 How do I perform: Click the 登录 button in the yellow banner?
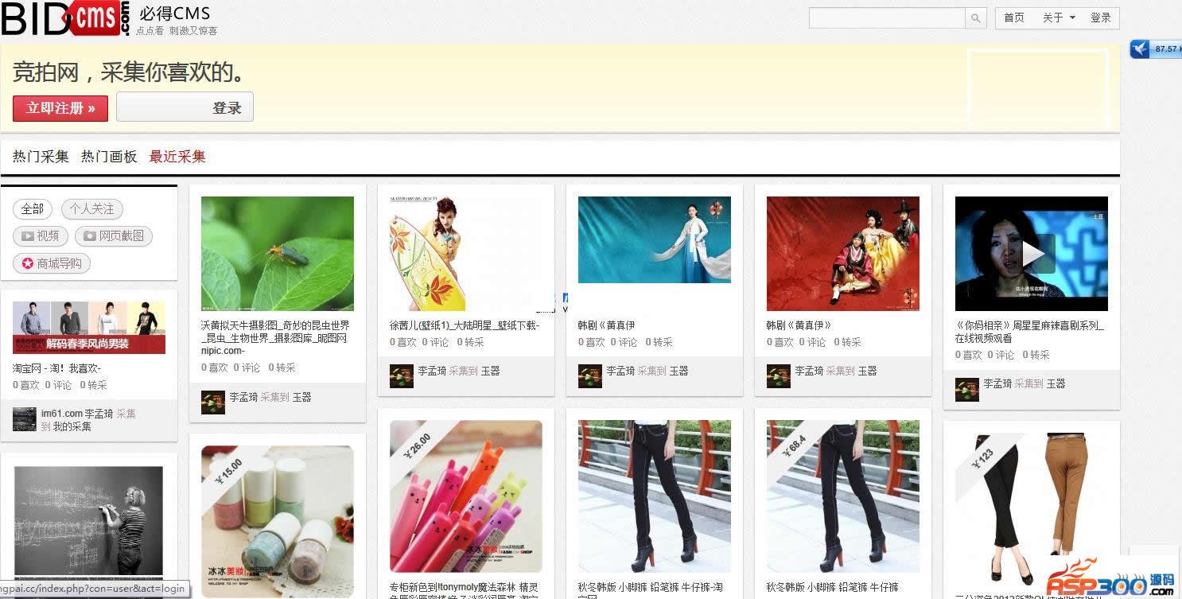coord(185,107)
